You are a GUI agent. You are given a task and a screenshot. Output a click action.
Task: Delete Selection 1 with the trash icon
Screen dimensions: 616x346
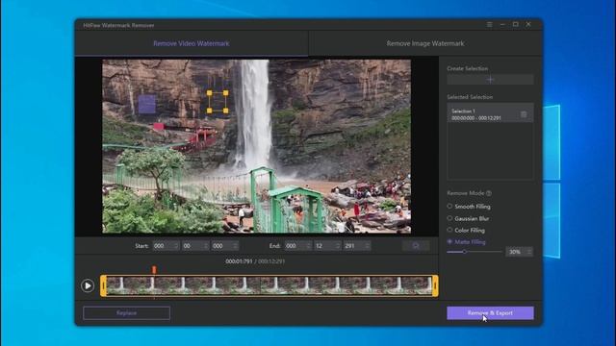[x=524, y=114]
